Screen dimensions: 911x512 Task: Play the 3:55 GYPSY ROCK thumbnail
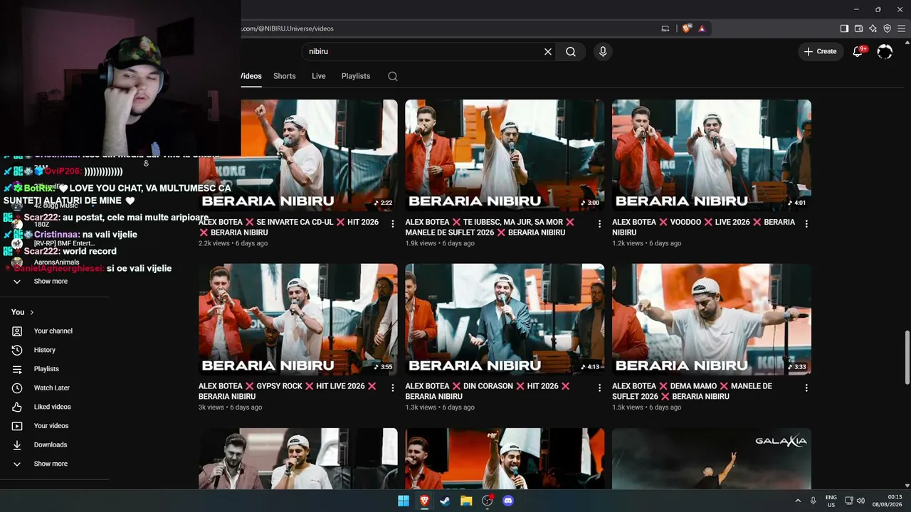[298, 319]
